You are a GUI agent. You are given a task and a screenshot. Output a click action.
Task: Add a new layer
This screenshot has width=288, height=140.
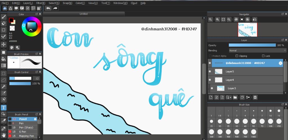coord(211,97)
